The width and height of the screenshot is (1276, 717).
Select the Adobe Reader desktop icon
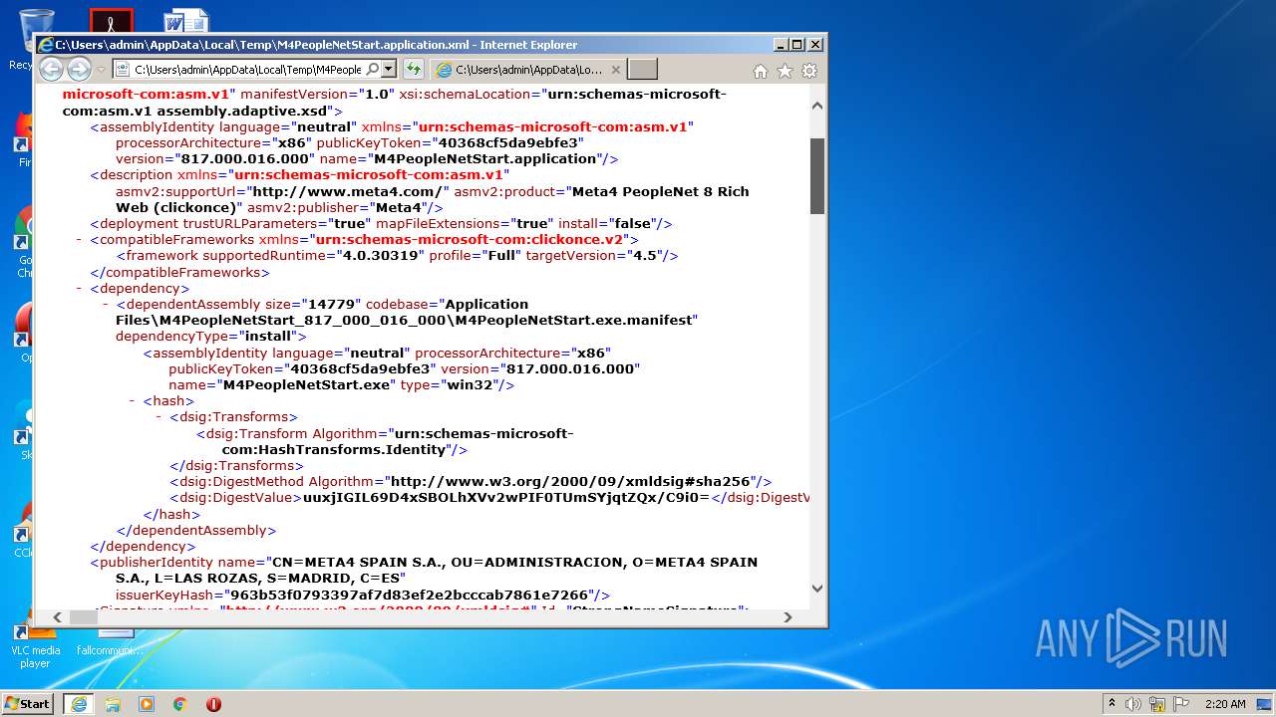point(112,20)
